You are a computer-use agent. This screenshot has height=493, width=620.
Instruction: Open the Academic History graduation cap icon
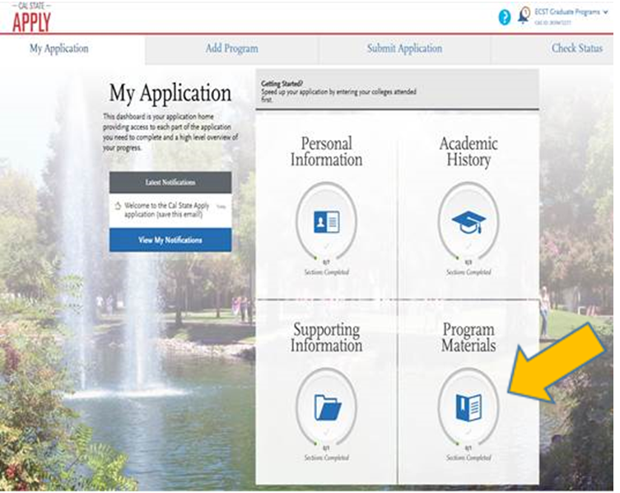click(x=468, y=221)
